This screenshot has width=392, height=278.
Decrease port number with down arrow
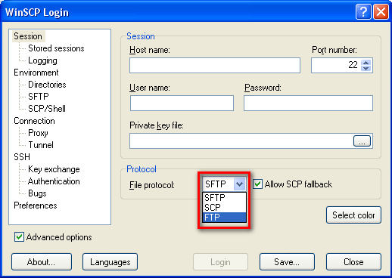click(366, 68)
